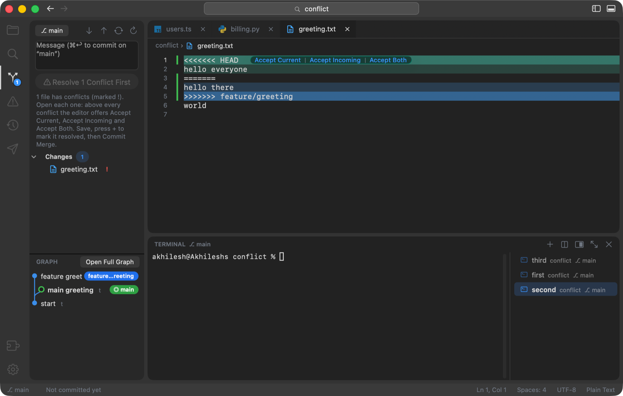This screenshot has height=396, width=623.
Task: Refresh source control with reload icon
Action: pos(133,30)
